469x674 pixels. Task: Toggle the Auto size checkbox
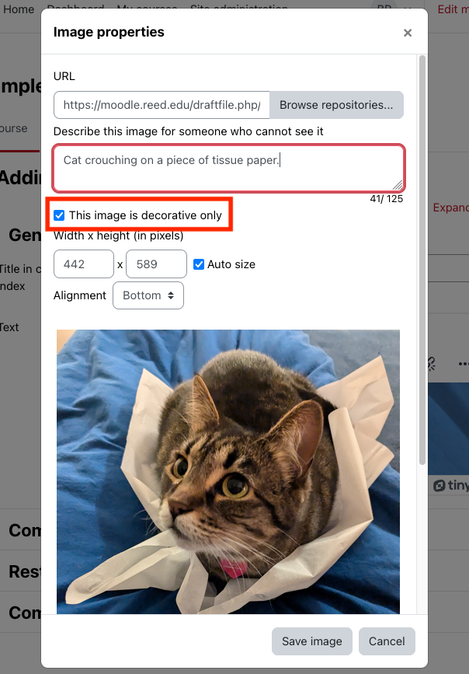[x=199, y=264]
